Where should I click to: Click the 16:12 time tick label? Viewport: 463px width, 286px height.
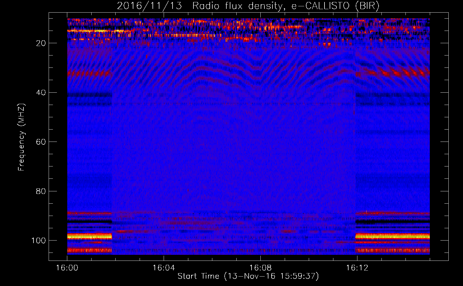pyautogui.click(x=357, y=268)
